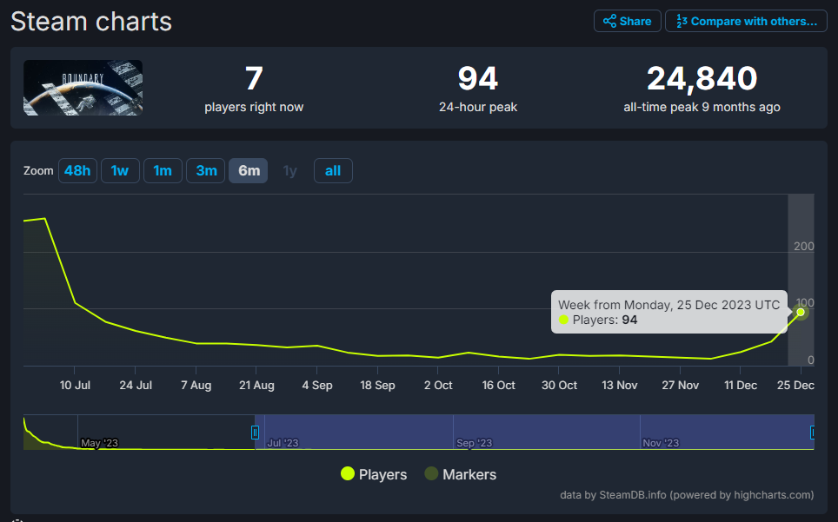The width and height of the screenshot is (838, 522).
Task: Choose the 1y zoom option
Action: coord(290,171)
